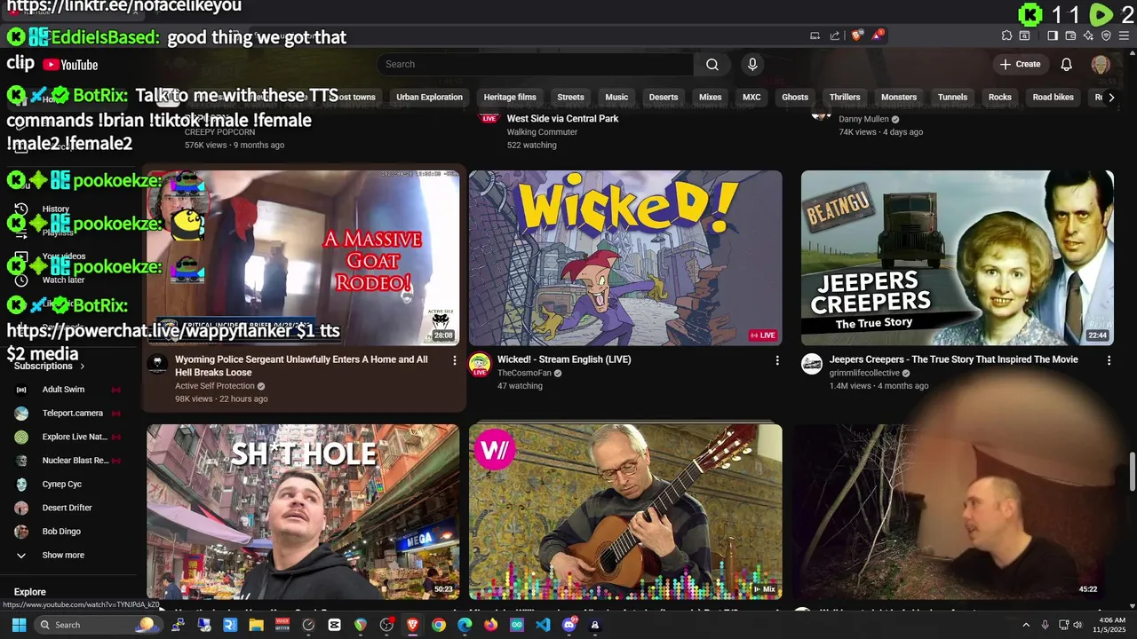Expand the Subscriptions section chevron
The width and height of the screenshot is (1137, 639).
click(x=83, y=366)
